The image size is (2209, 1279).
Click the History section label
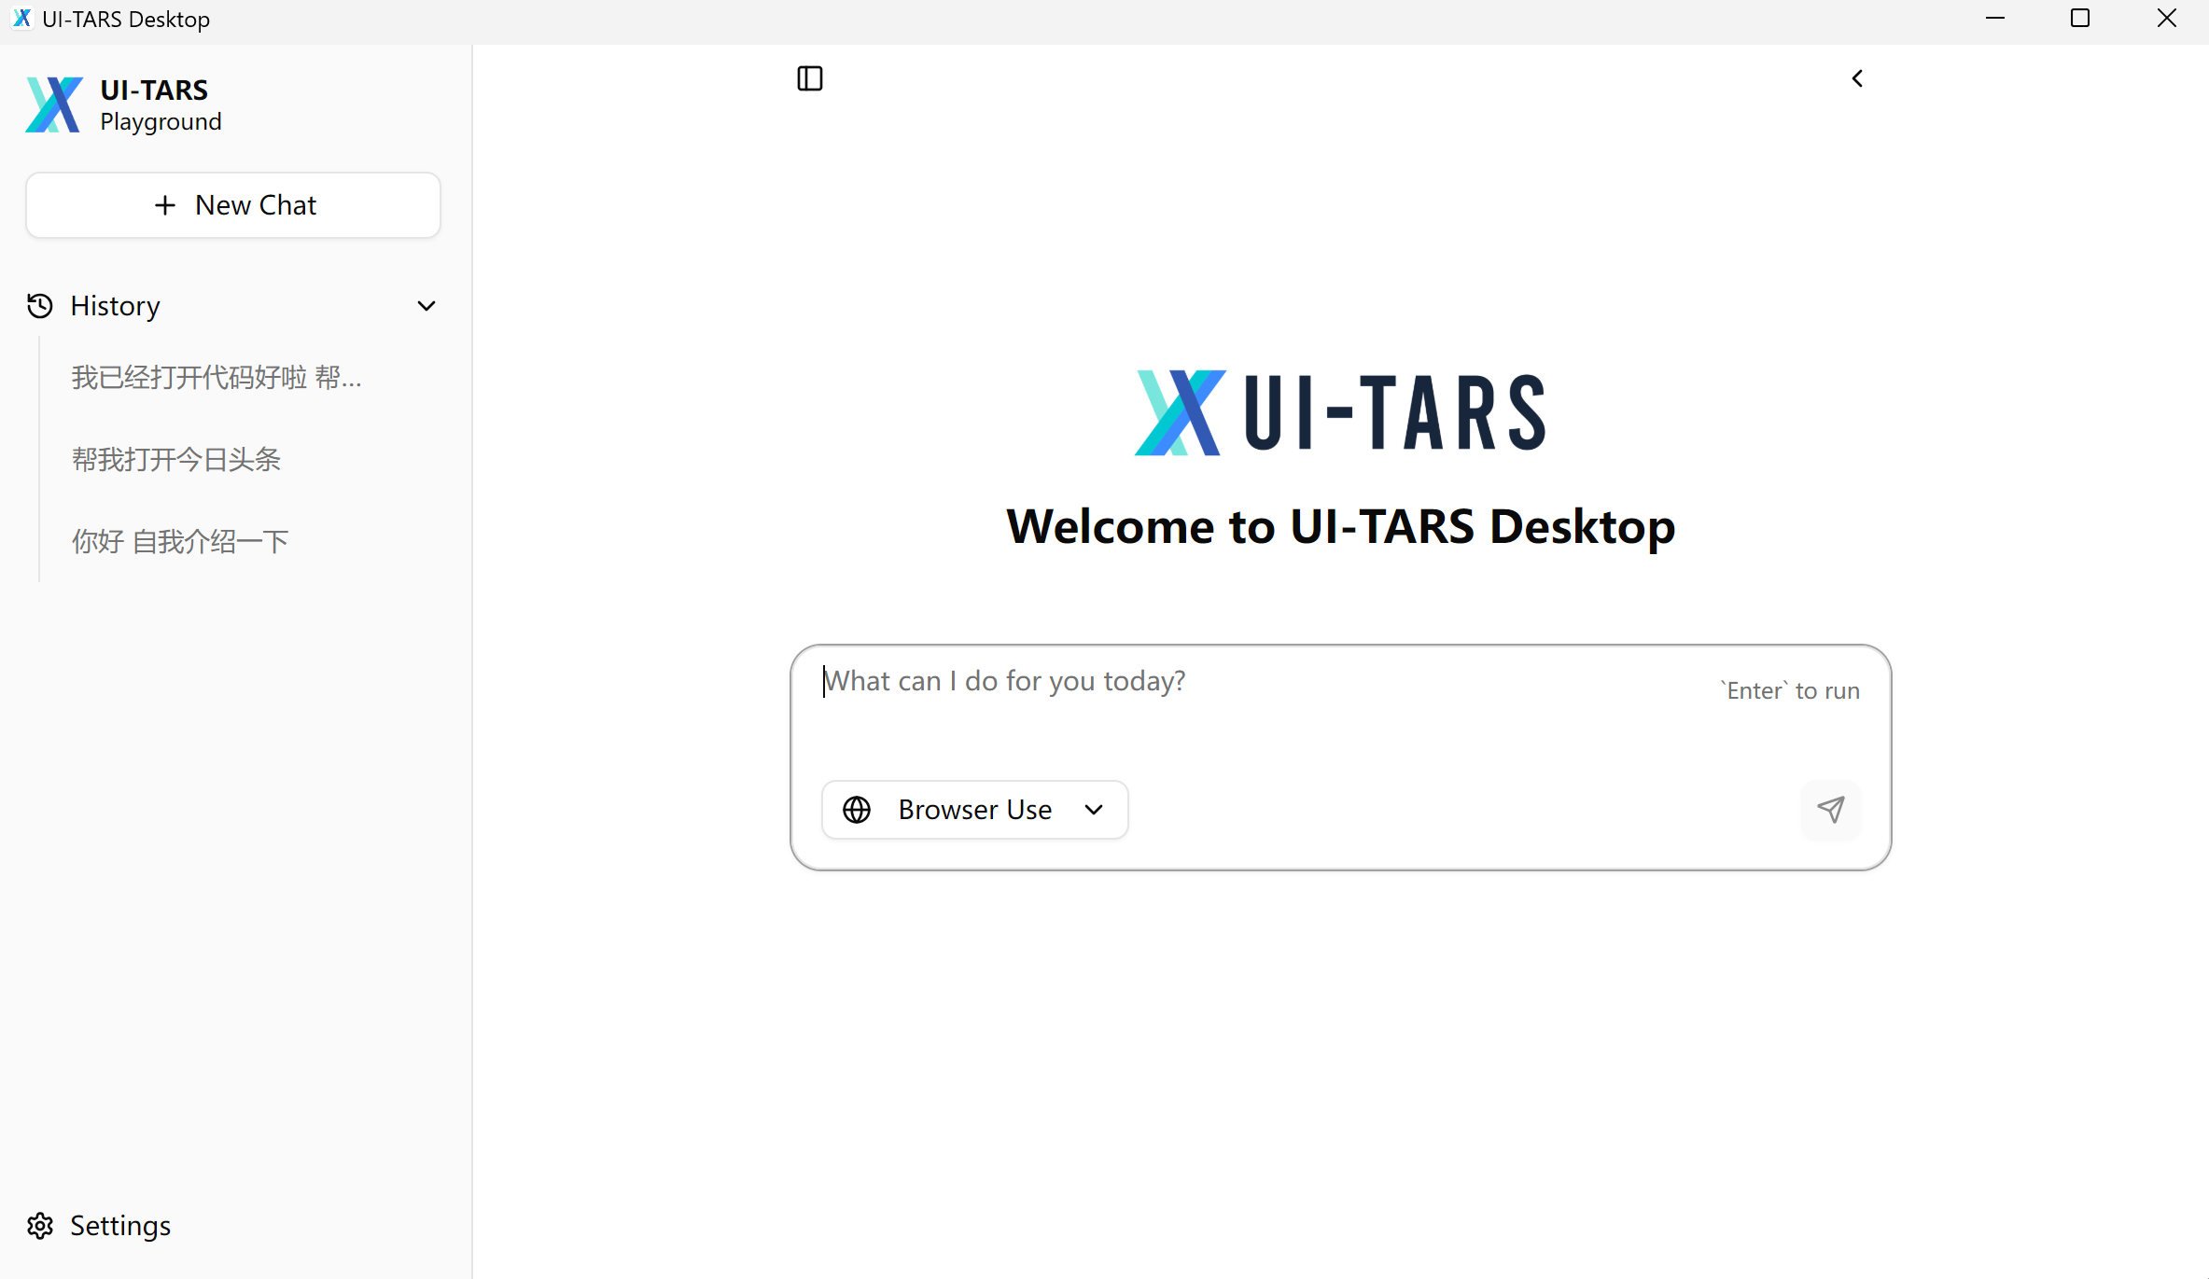115,306
